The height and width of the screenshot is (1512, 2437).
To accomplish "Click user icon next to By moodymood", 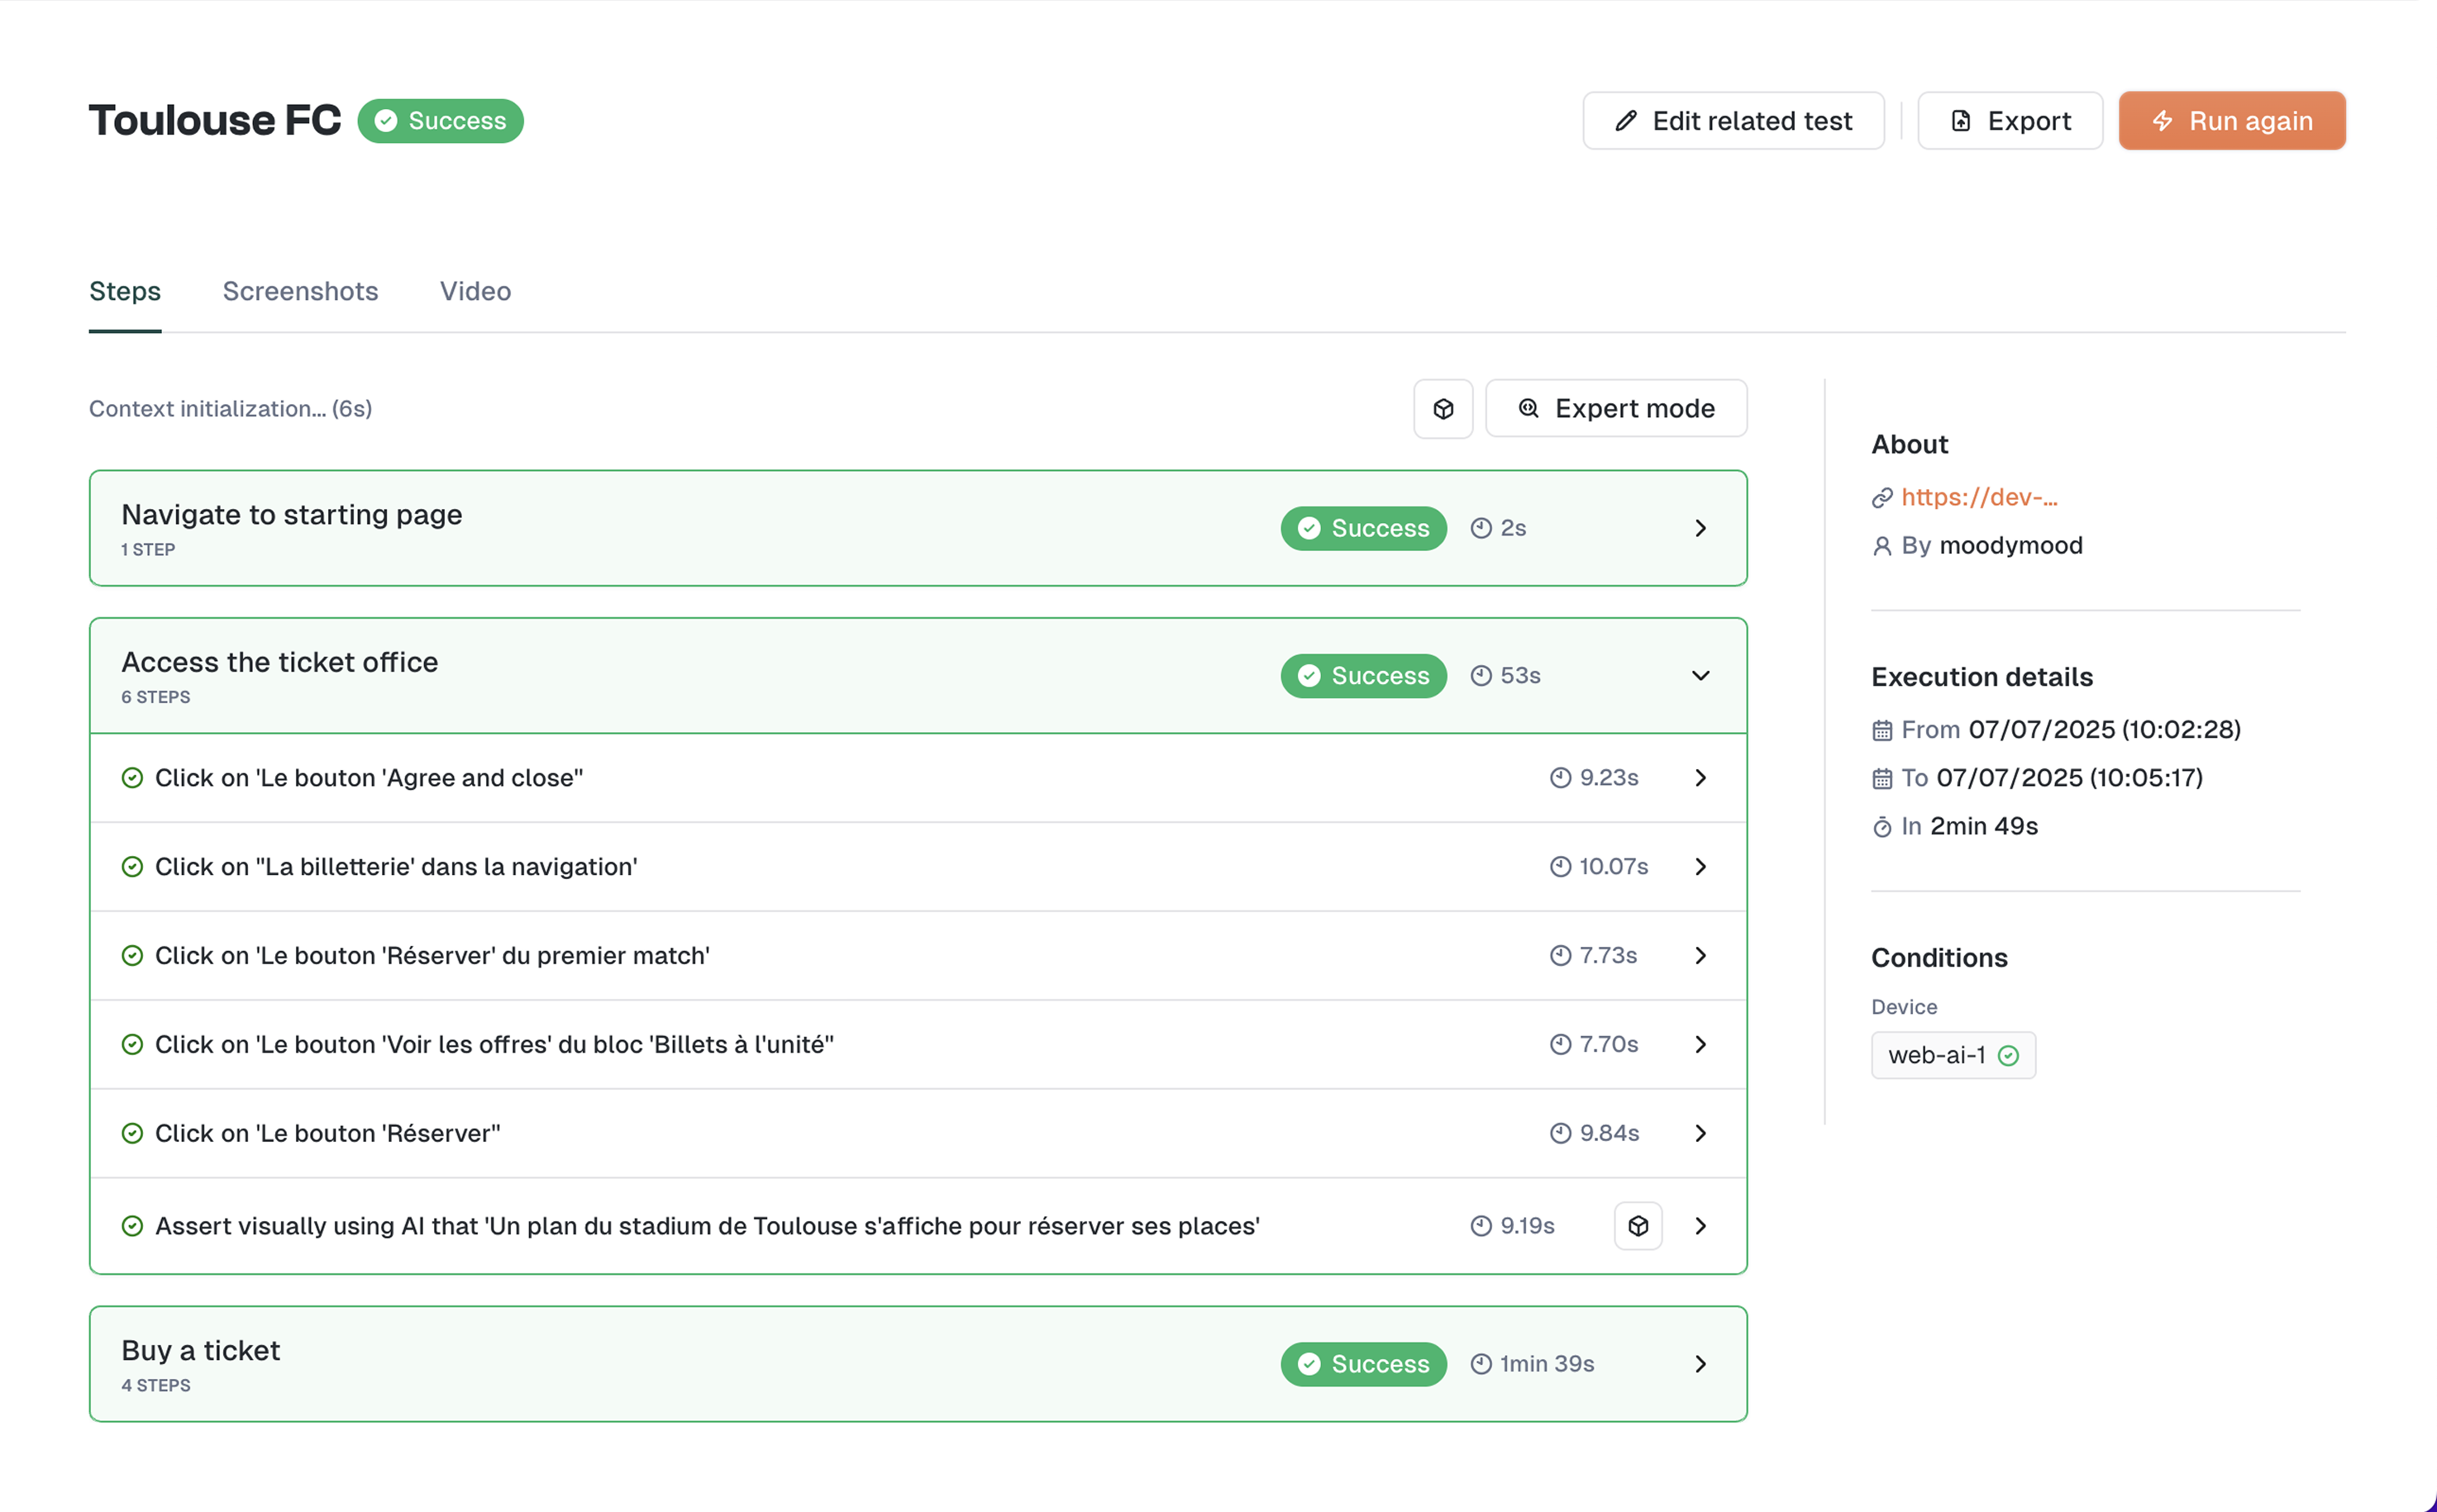I will pyautogui.click(x=1881, y=546).
